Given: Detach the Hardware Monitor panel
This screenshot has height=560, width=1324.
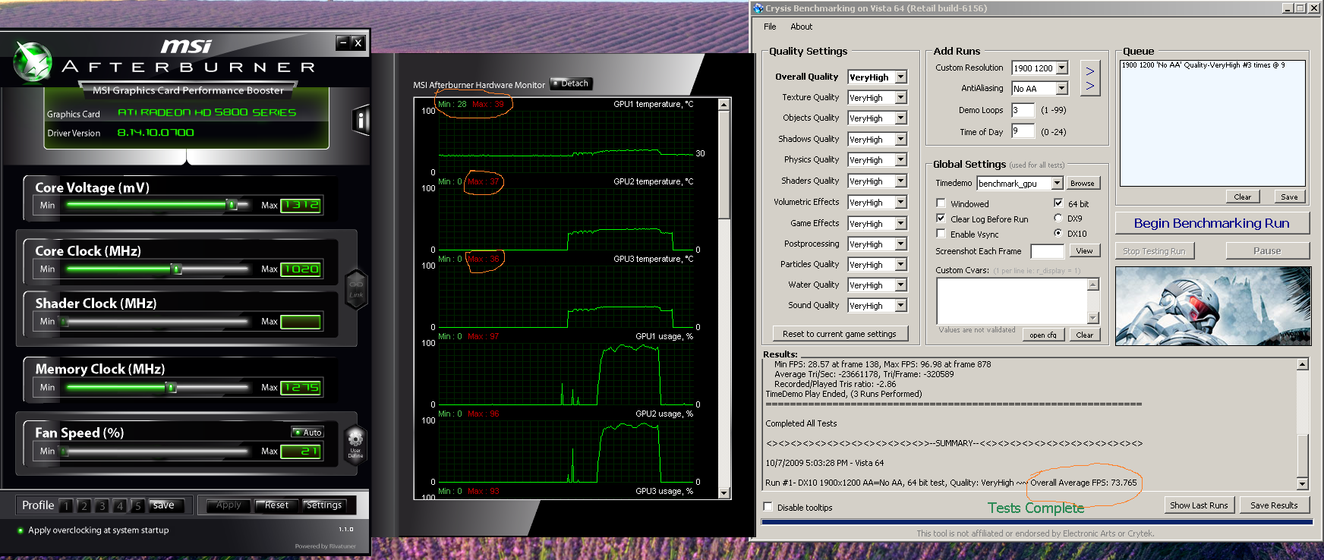Looking at the screenshot, I should (x=571, y=83).
